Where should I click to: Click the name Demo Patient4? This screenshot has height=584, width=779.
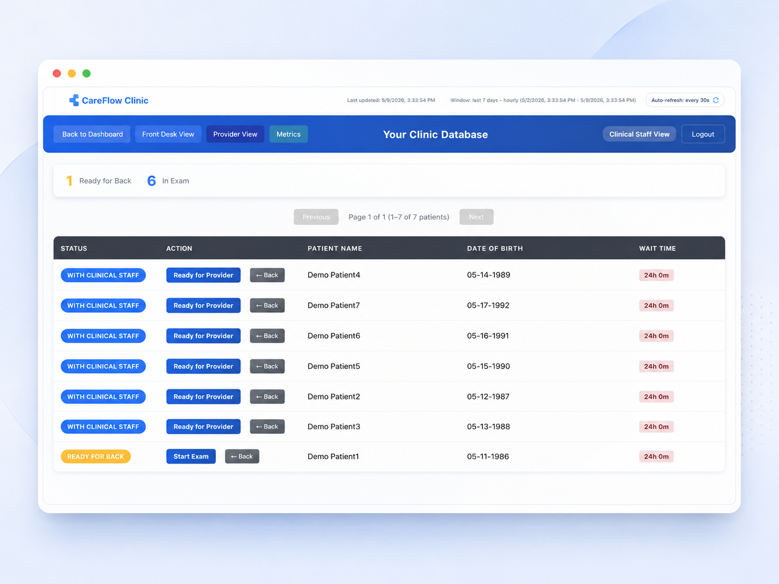(x=334, y=275)
